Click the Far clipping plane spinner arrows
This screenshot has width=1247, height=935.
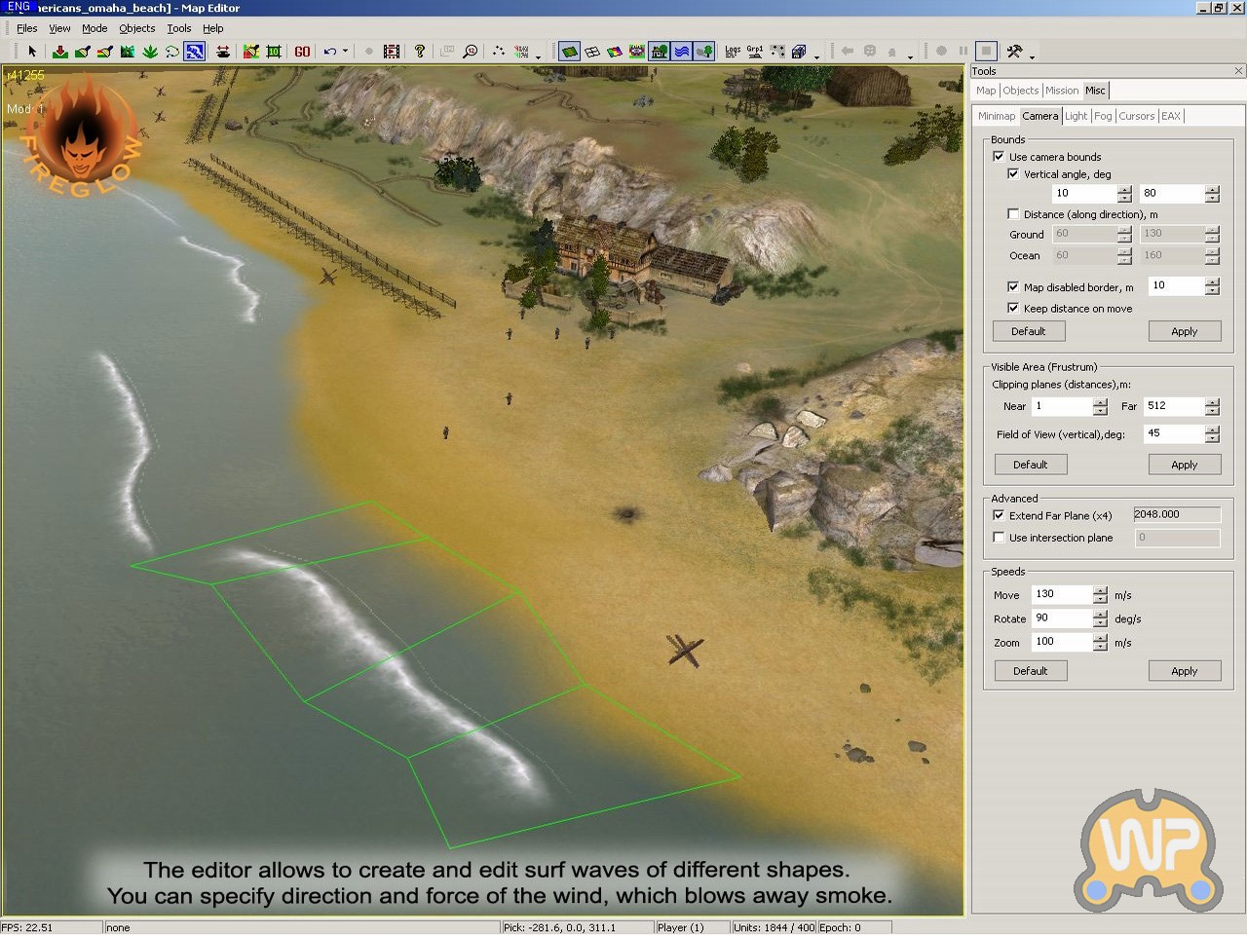(1212, 406)
